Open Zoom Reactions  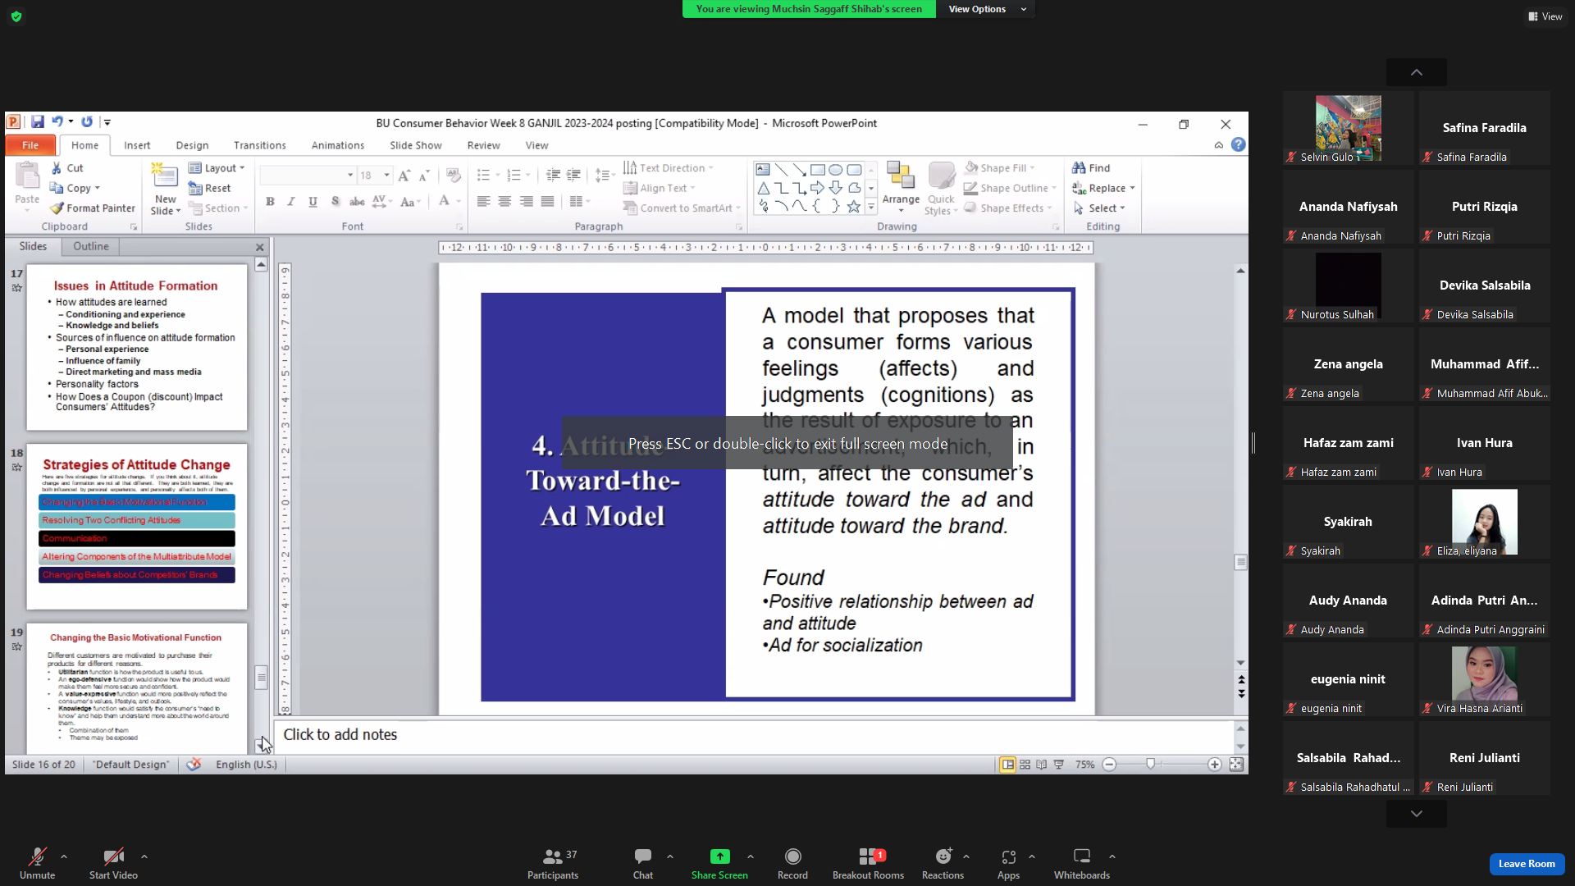[x=943, y=864]
